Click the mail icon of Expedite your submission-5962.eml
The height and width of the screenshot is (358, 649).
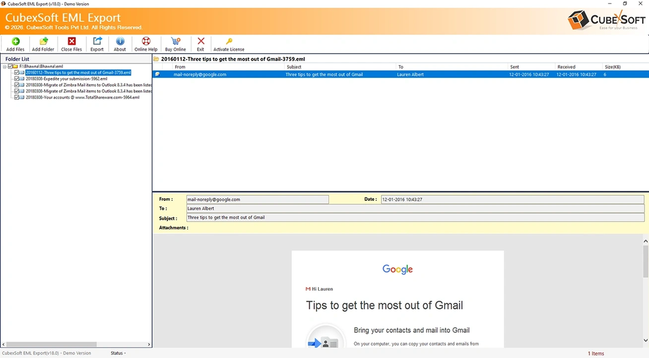[22, 79]
